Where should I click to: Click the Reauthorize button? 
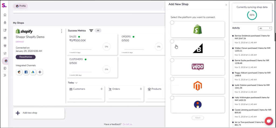tap(26, 57)
